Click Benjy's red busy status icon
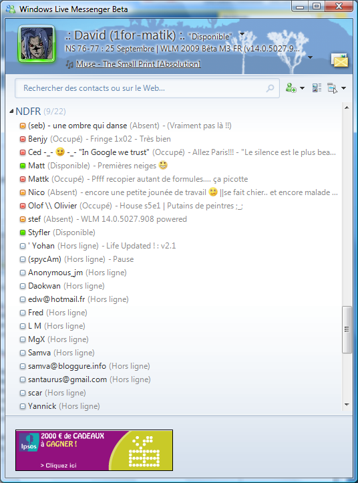358x483 pixels. (x=23, y=139)
